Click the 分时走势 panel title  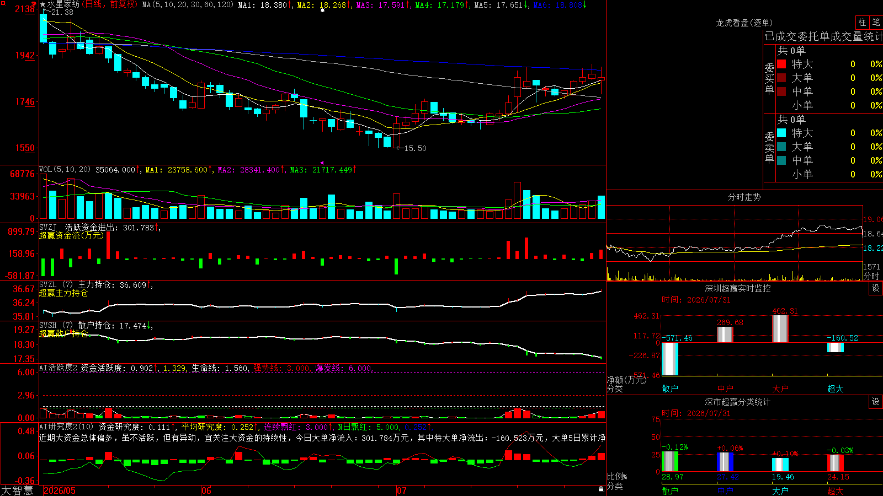coord(744,197)
